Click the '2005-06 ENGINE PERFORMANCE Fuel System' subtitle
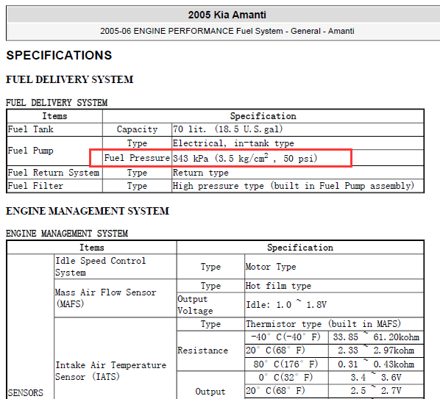440x399 pixels. [x=191, y=31]
